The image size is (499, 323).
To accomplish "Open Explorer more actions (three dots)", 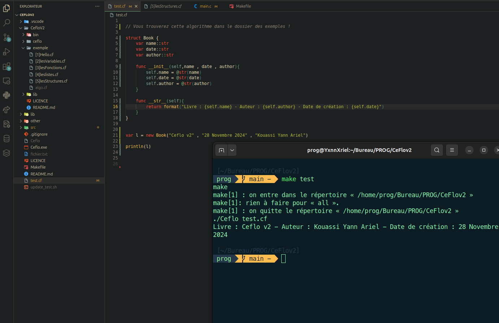I will [x=97, y=6].
